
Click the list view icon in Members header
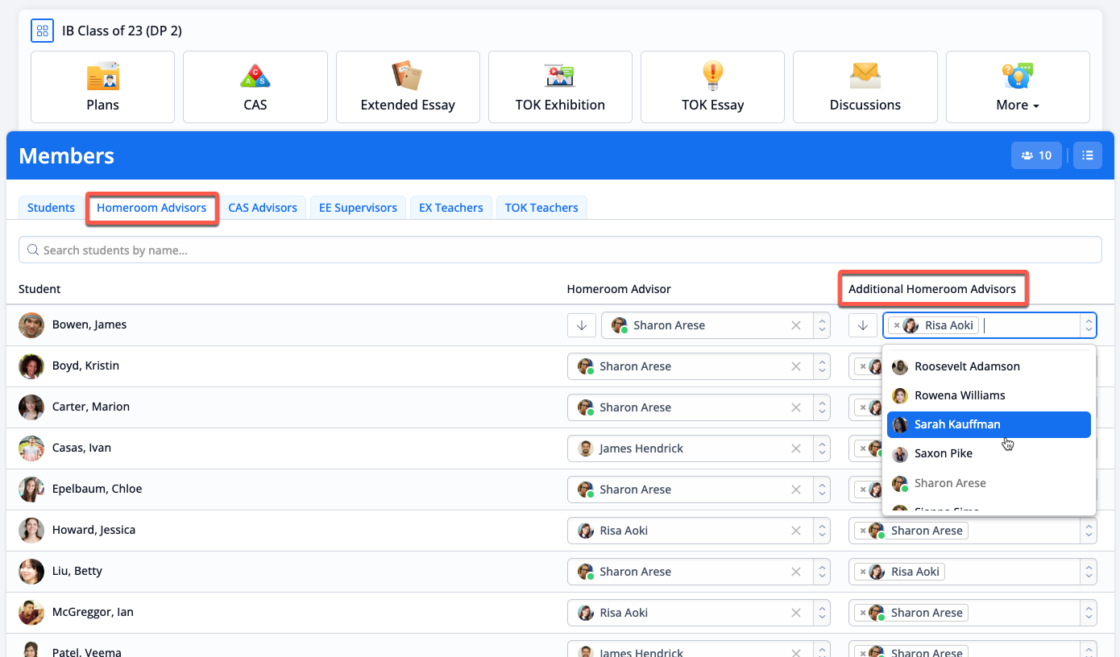tap(1088, 155)
